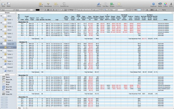Click the Total October Profit cell

point(135,72)
